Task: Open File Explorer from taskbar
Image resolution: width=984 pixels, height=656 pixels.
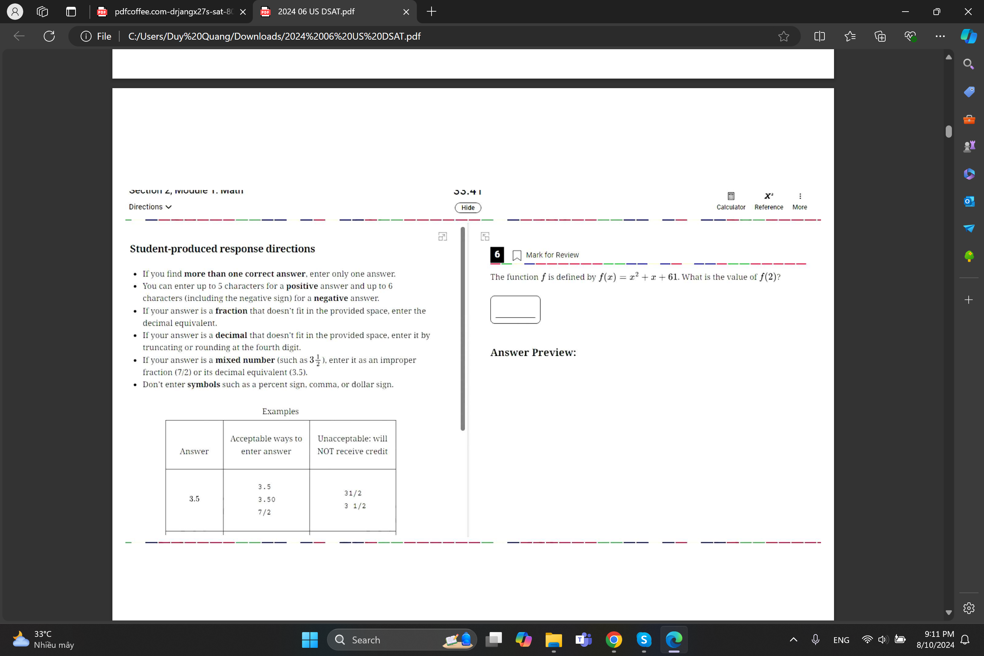Action: (x=553, y=640)
